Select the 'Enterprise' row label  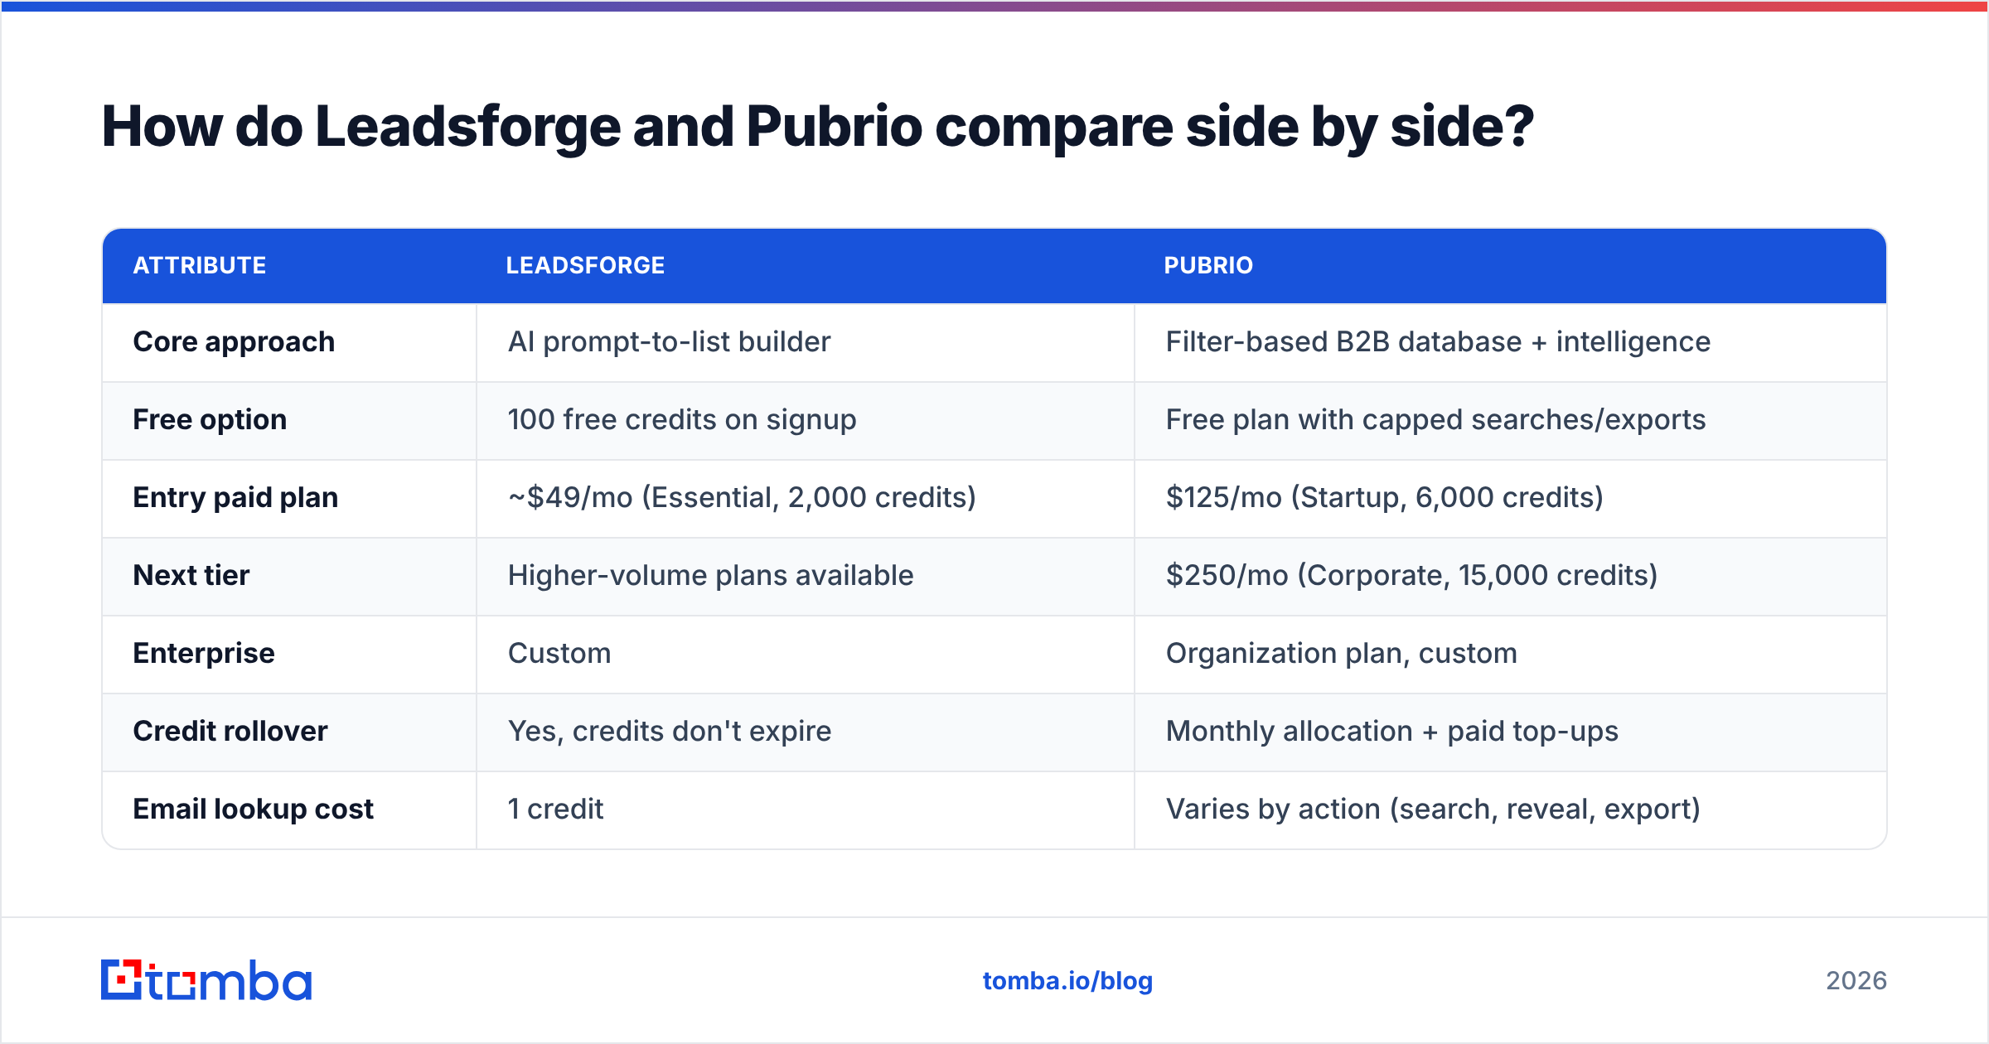coord(204,654)
